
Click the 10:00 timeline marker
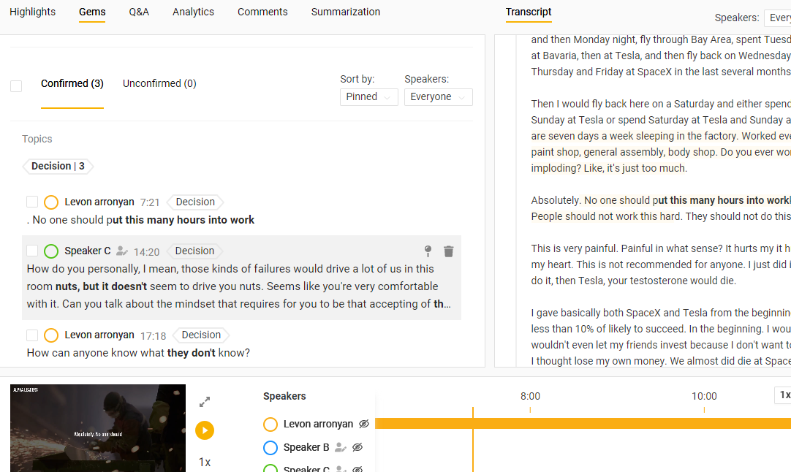tap(704, 396)
